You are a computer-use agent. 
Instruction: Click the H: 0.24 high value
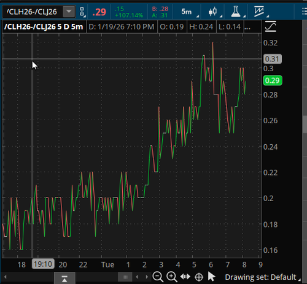coord(201,27)
